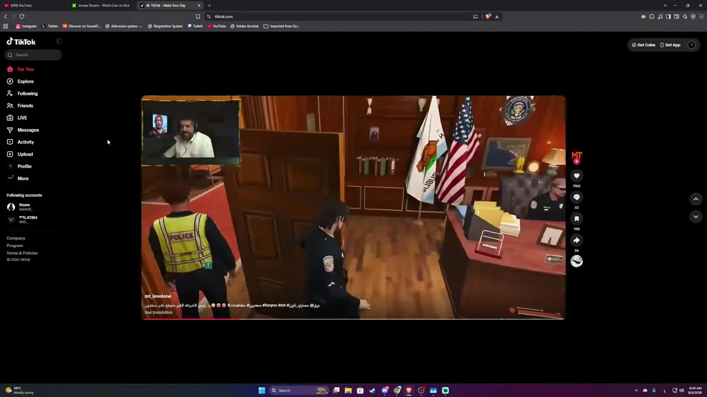Image resolution: width=707 pixels, height=397 pixels.
Task: Click See translation under the caption
Action: (159, 313)
